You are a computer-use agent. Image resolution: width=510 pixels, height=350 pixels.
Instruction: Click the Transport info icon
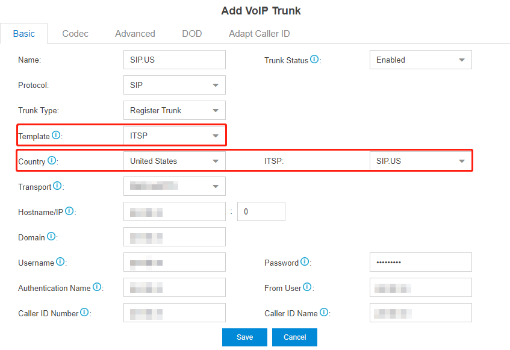pos(57,186)
